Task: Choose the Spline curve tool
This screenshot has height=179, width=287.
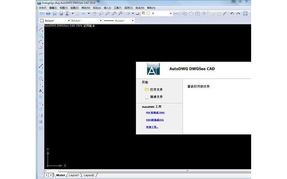Action: coord(41,54)
